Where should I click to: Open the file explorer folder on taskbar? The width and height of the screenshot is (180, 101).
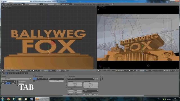pos(20,99)
